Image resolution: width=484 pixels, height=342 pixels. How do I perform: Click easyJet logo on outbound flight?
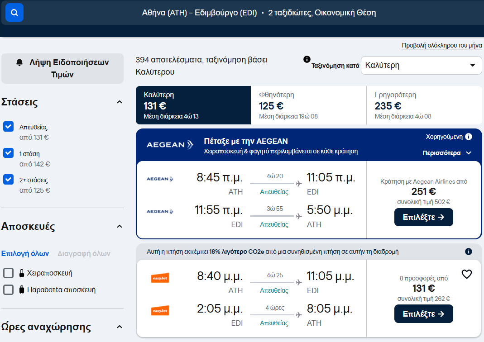pos(160,278)
